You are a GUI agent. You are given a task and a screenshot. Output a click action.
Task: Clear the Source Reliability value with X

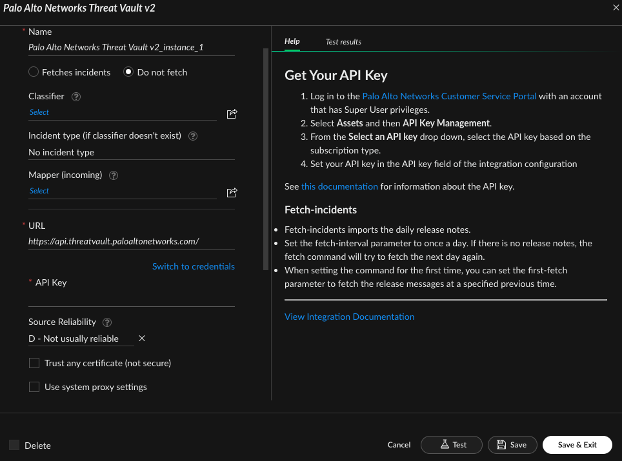click(142, 338)
